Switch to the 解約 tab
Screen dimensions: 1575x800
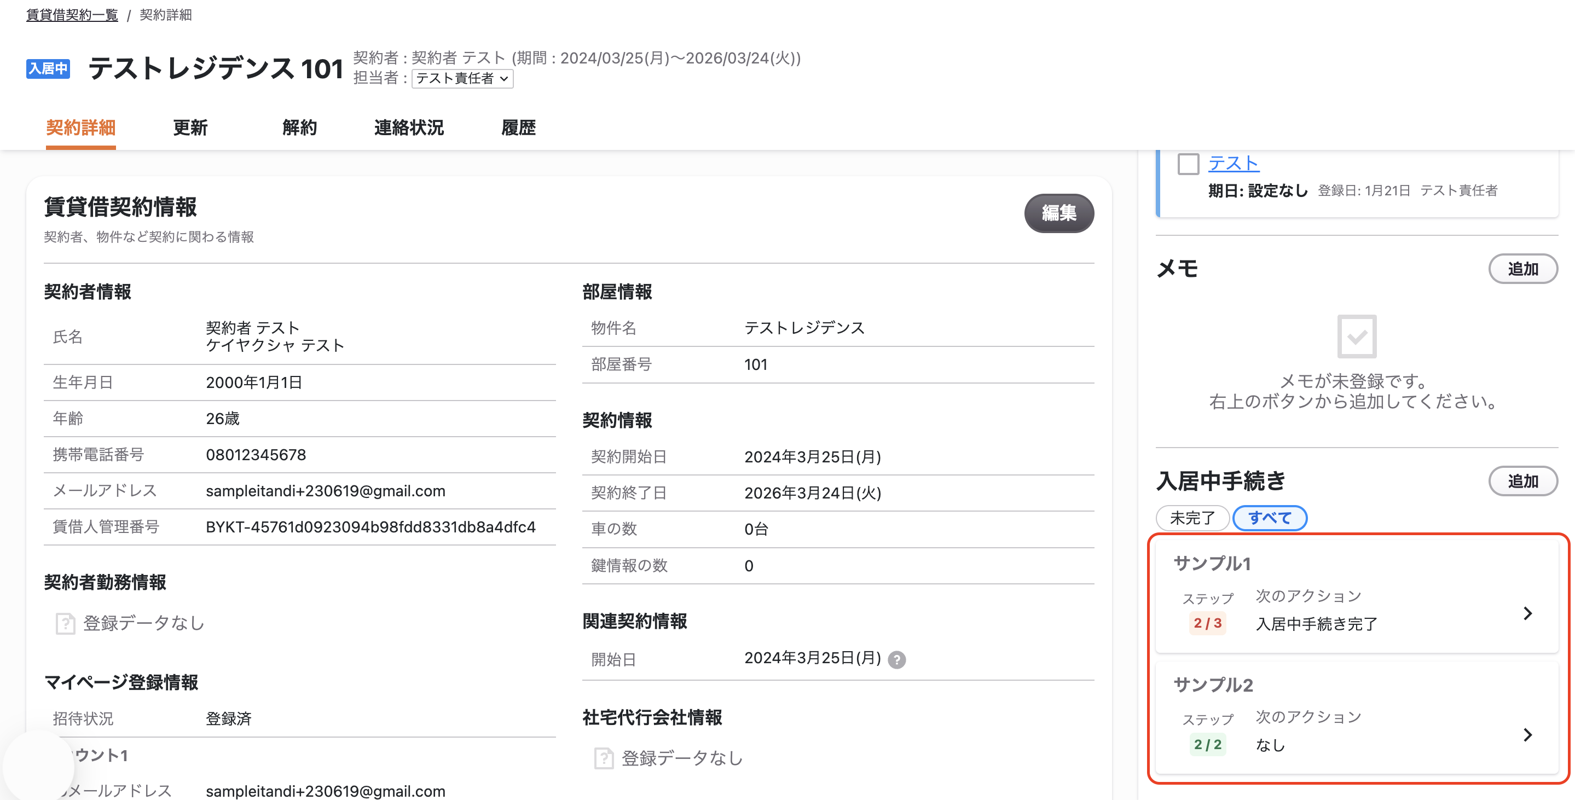click(299, 127)
